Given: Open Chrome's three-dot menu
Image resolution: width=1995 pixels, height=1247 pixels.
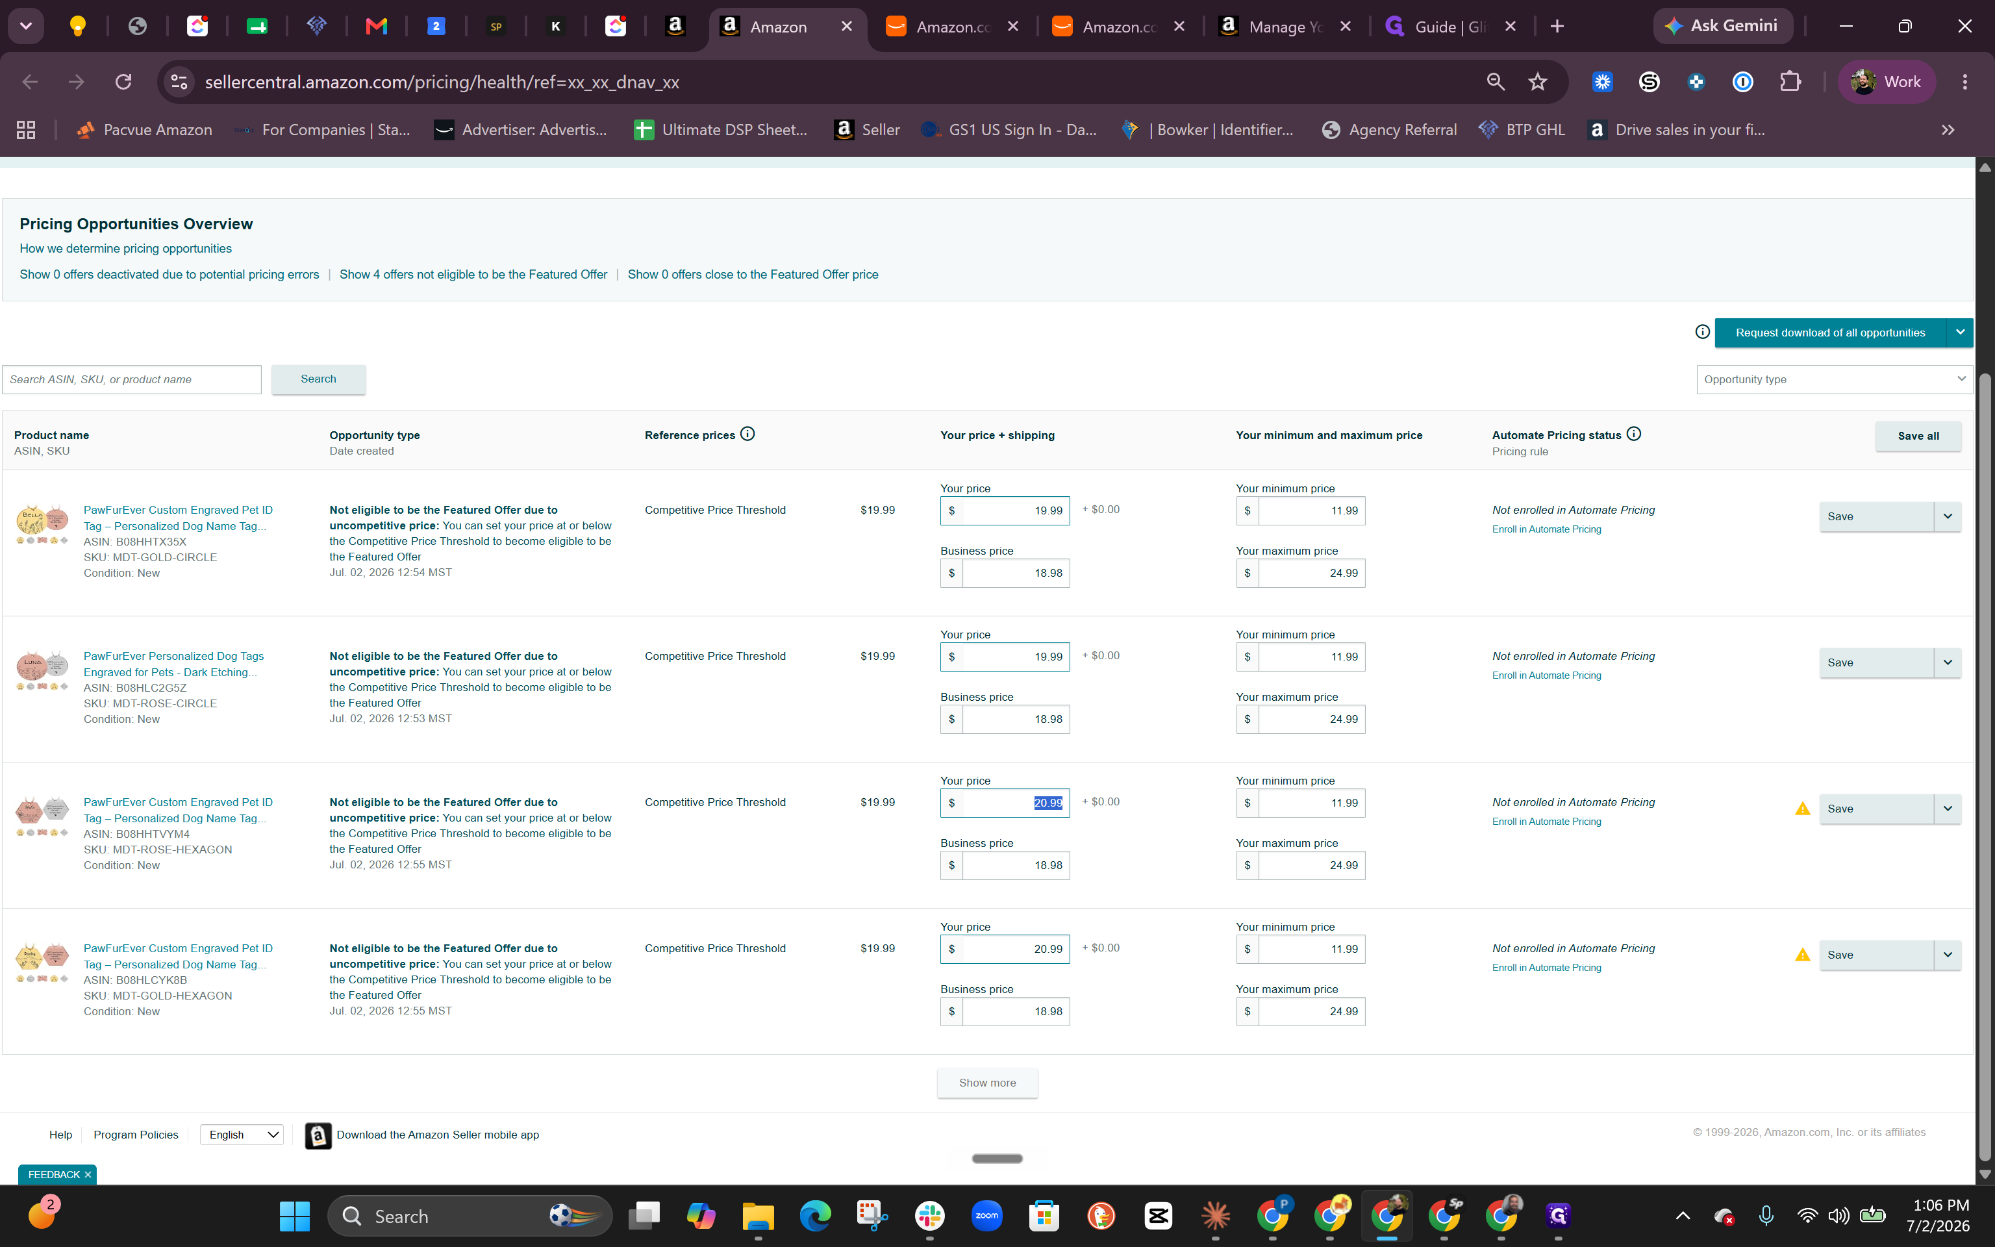Looking at the screenshot, I should pyautogui.click(x=1964, y=82).
